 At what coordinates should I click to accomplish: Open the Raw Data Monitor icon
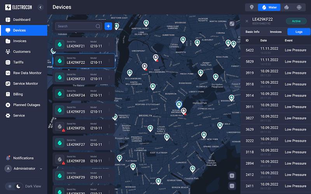[x=8, y=73]
